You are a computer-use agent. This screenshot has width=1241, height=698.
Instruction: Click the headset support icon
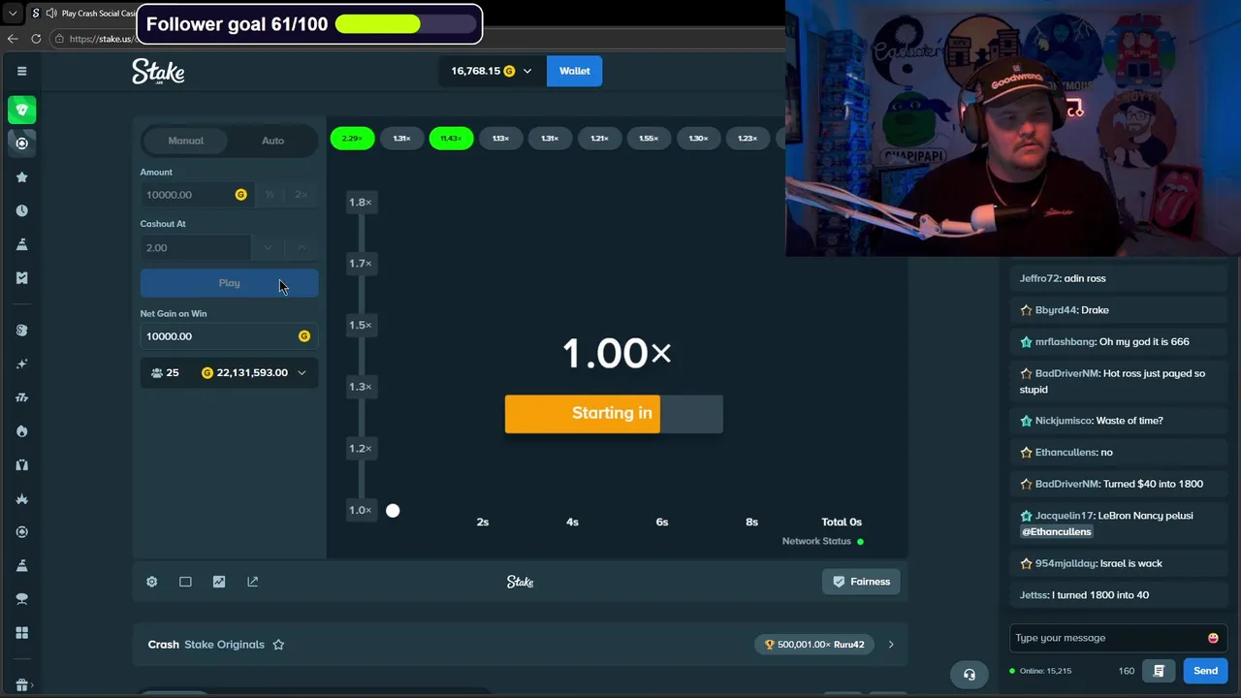pyautogui.click(x=969, y=675)
